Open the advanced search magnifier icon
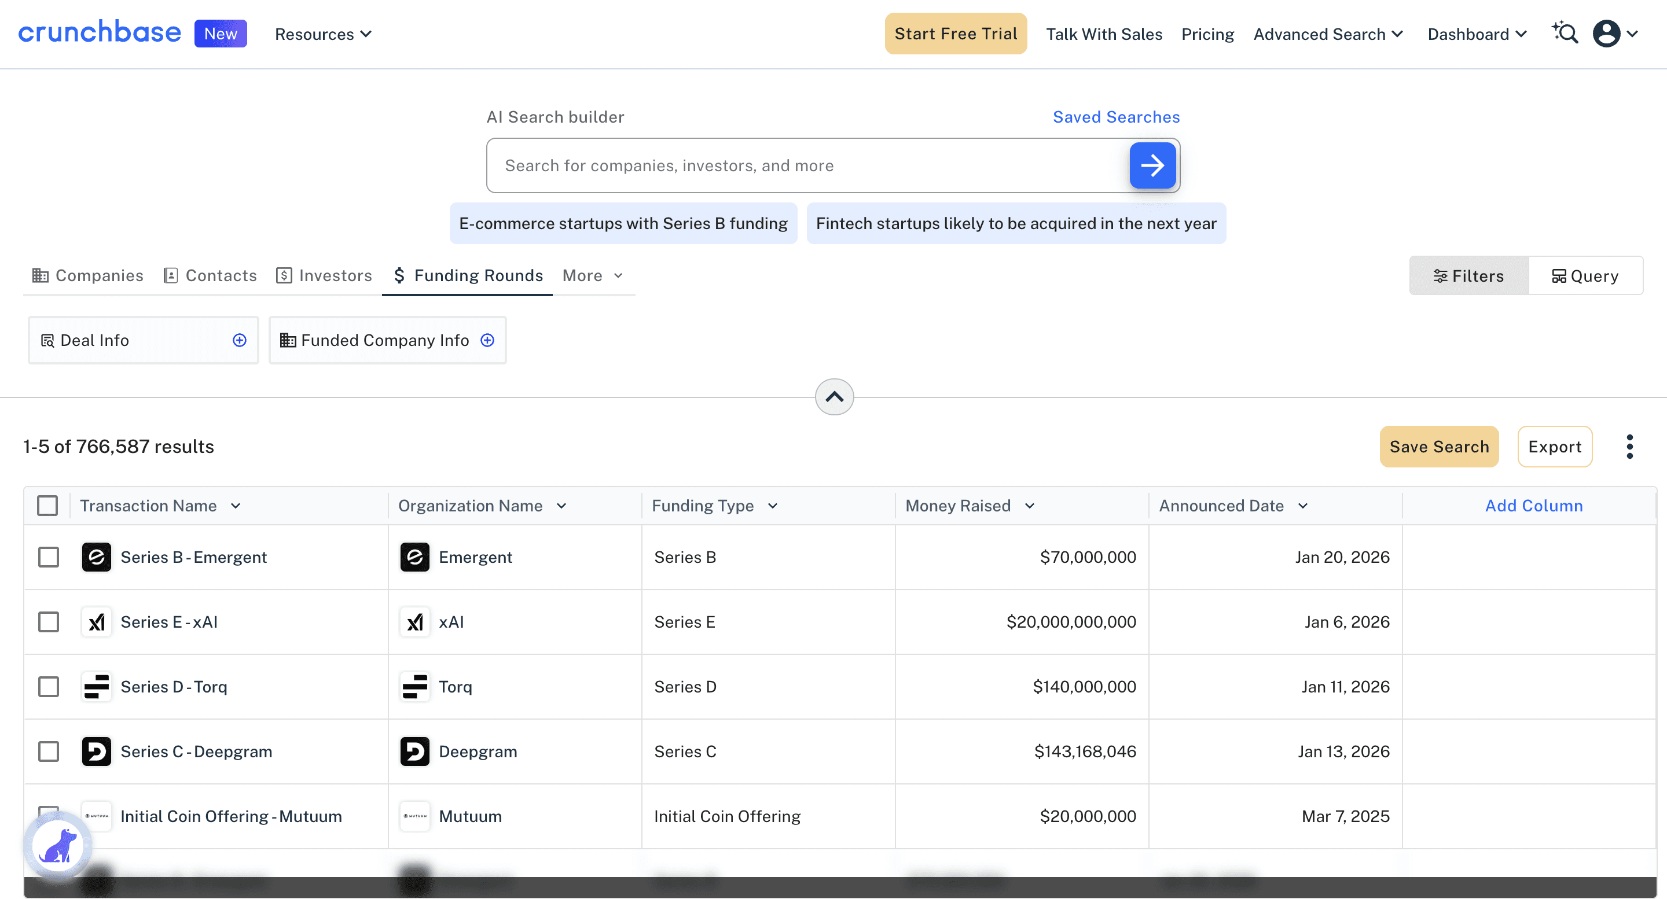This screenshot has width=1667, height=899. [x=1565, y=33]
